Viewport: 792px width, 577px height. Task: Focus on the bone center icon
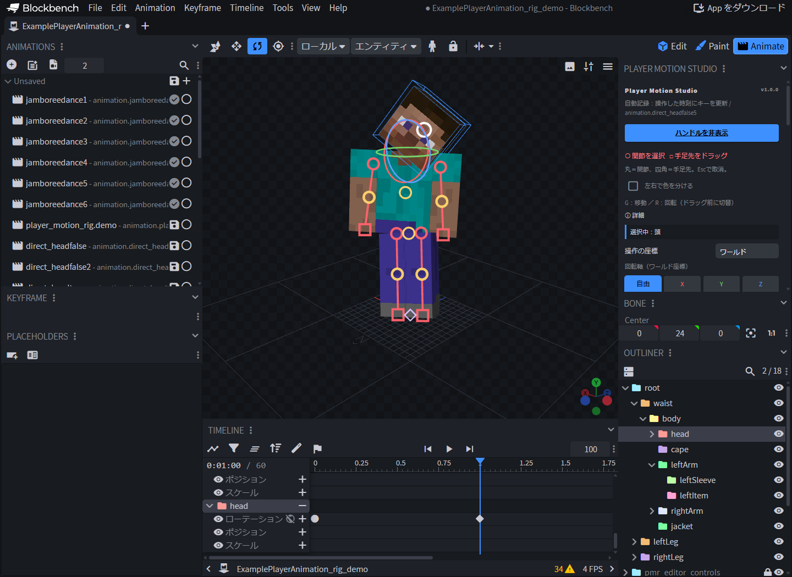click(x=751, y=333)
